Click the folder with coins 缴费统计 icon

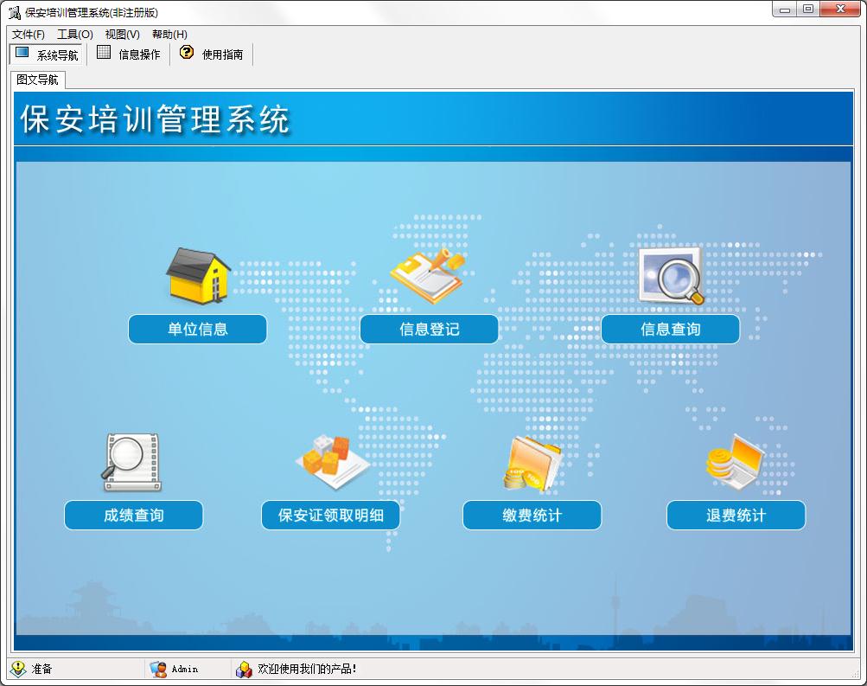pyautogui.click(x=532, y=463)
